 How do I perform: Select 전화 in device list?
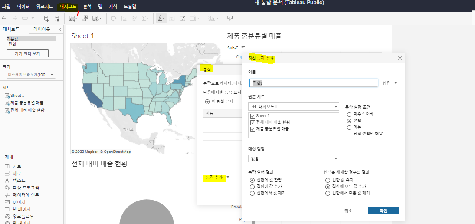[13, 44]
